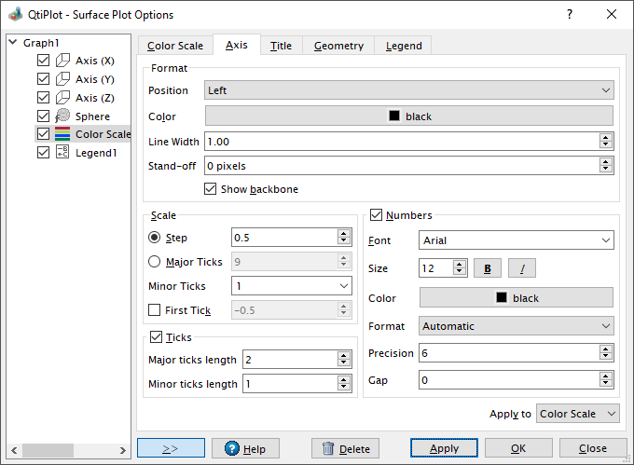This screenshot has height=465, width=634.
Task: Click the Axis (X) cube icon
Action: (62, 61)
